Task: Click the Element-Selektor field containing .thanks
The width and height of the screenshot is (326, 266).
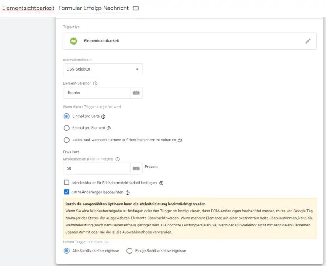Action: (96, 93)
